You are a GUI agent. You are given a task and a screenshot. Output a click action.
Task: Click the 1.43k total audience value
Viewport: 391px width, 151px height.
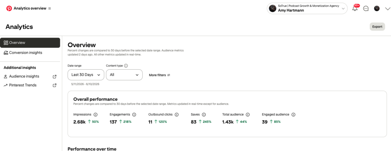[228, 122]
